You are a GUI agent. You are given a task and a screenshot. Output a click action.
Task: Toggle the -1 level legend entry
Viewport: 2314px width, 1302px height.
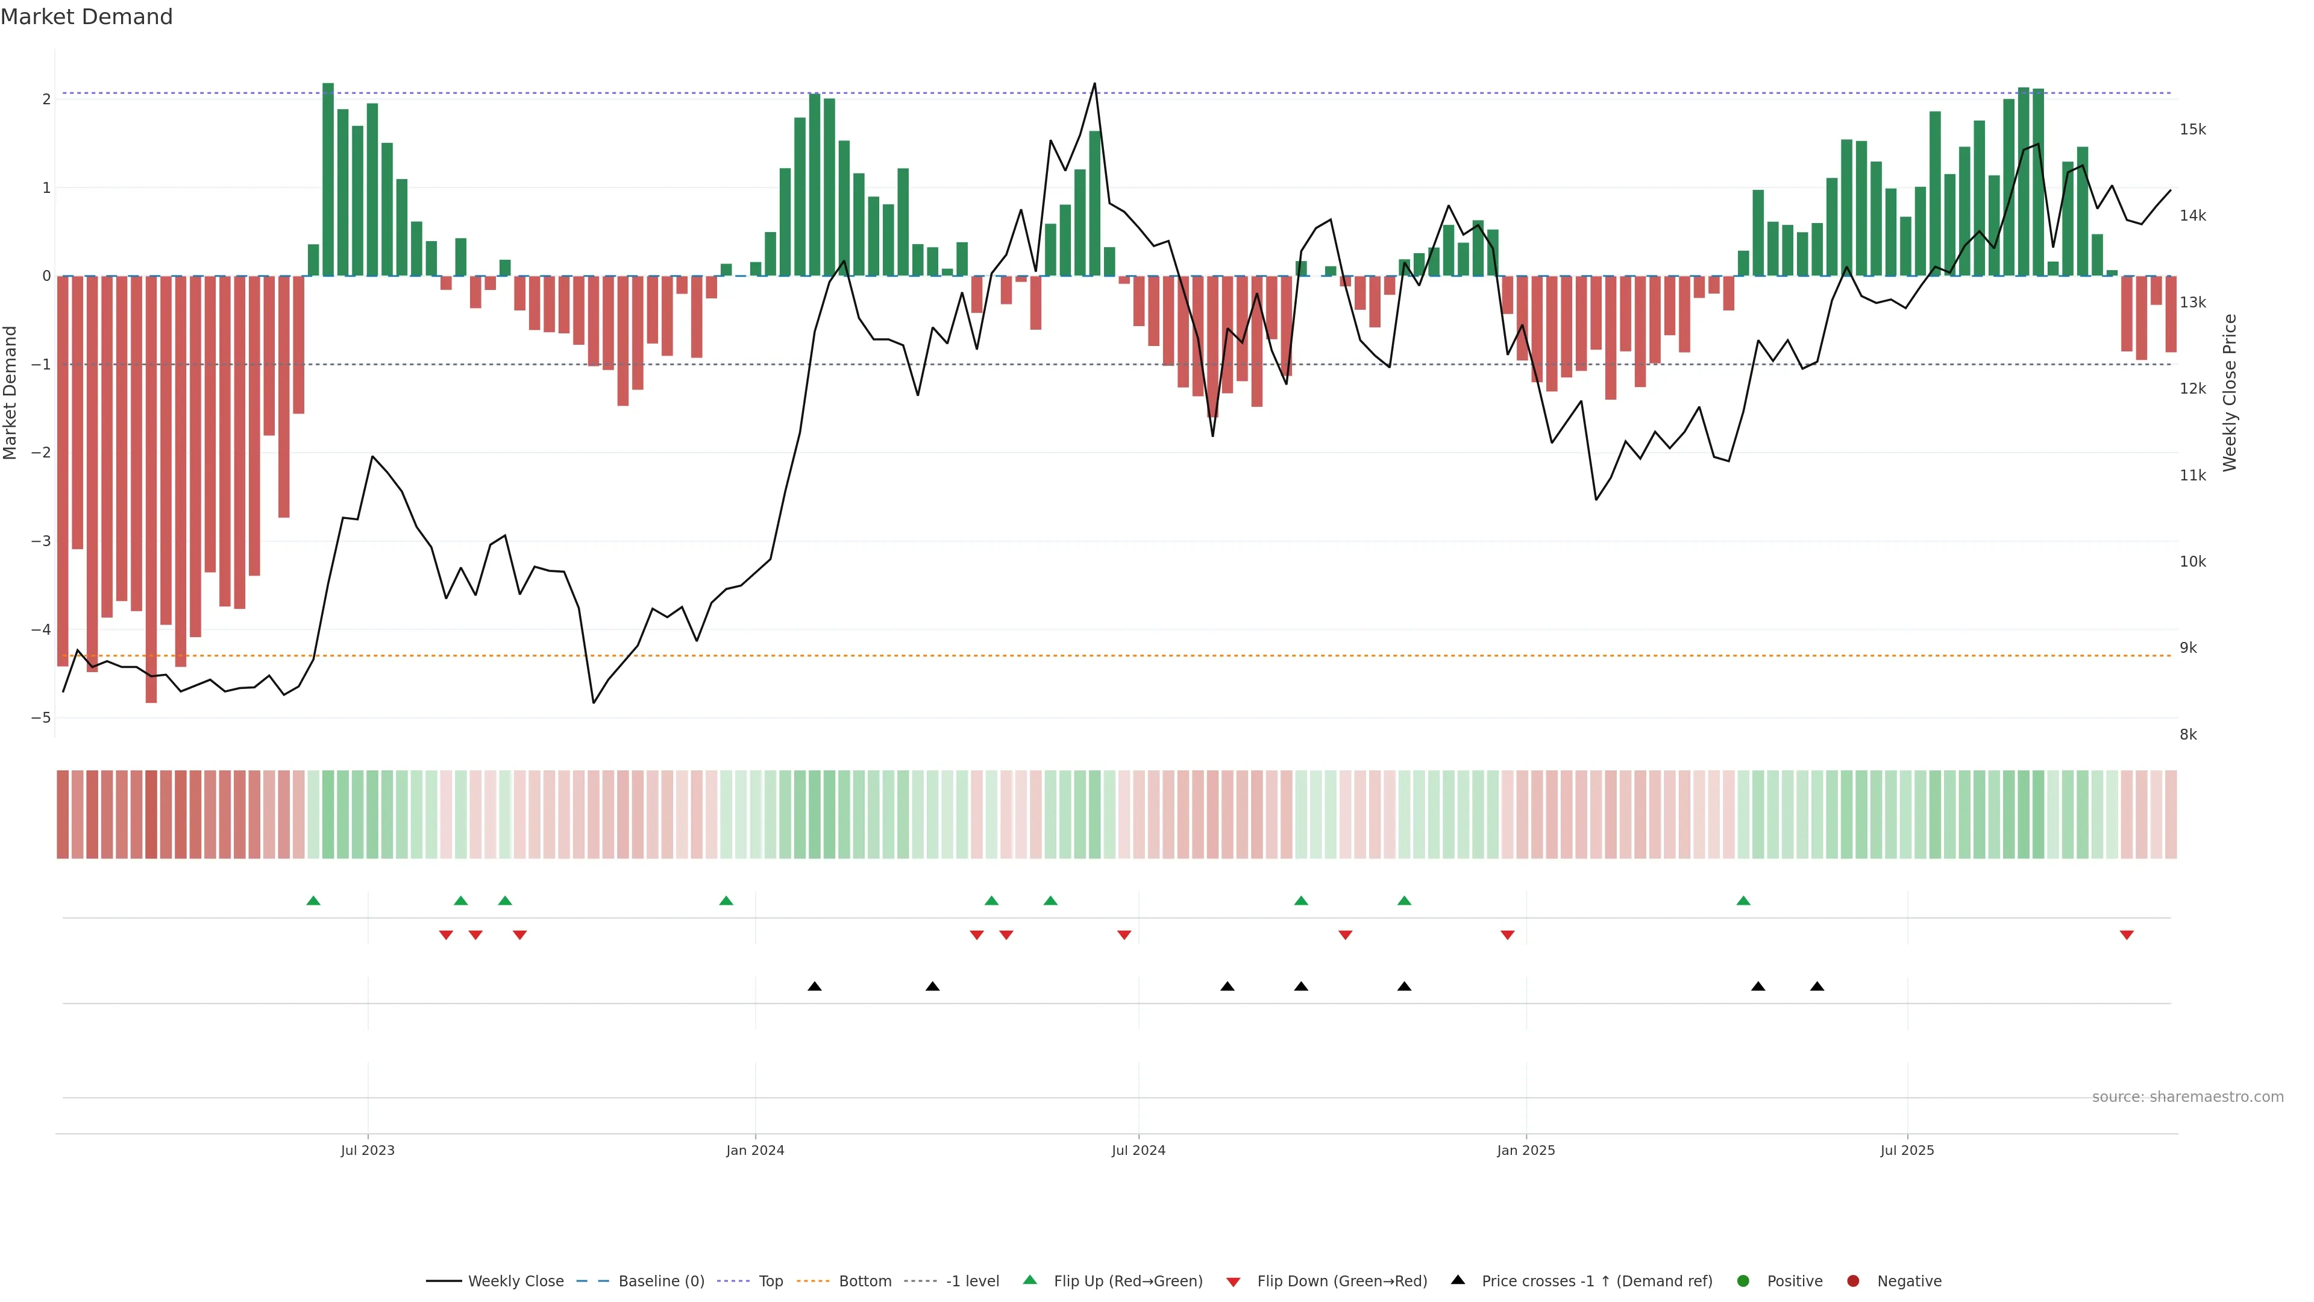(x=972, y=1280)
